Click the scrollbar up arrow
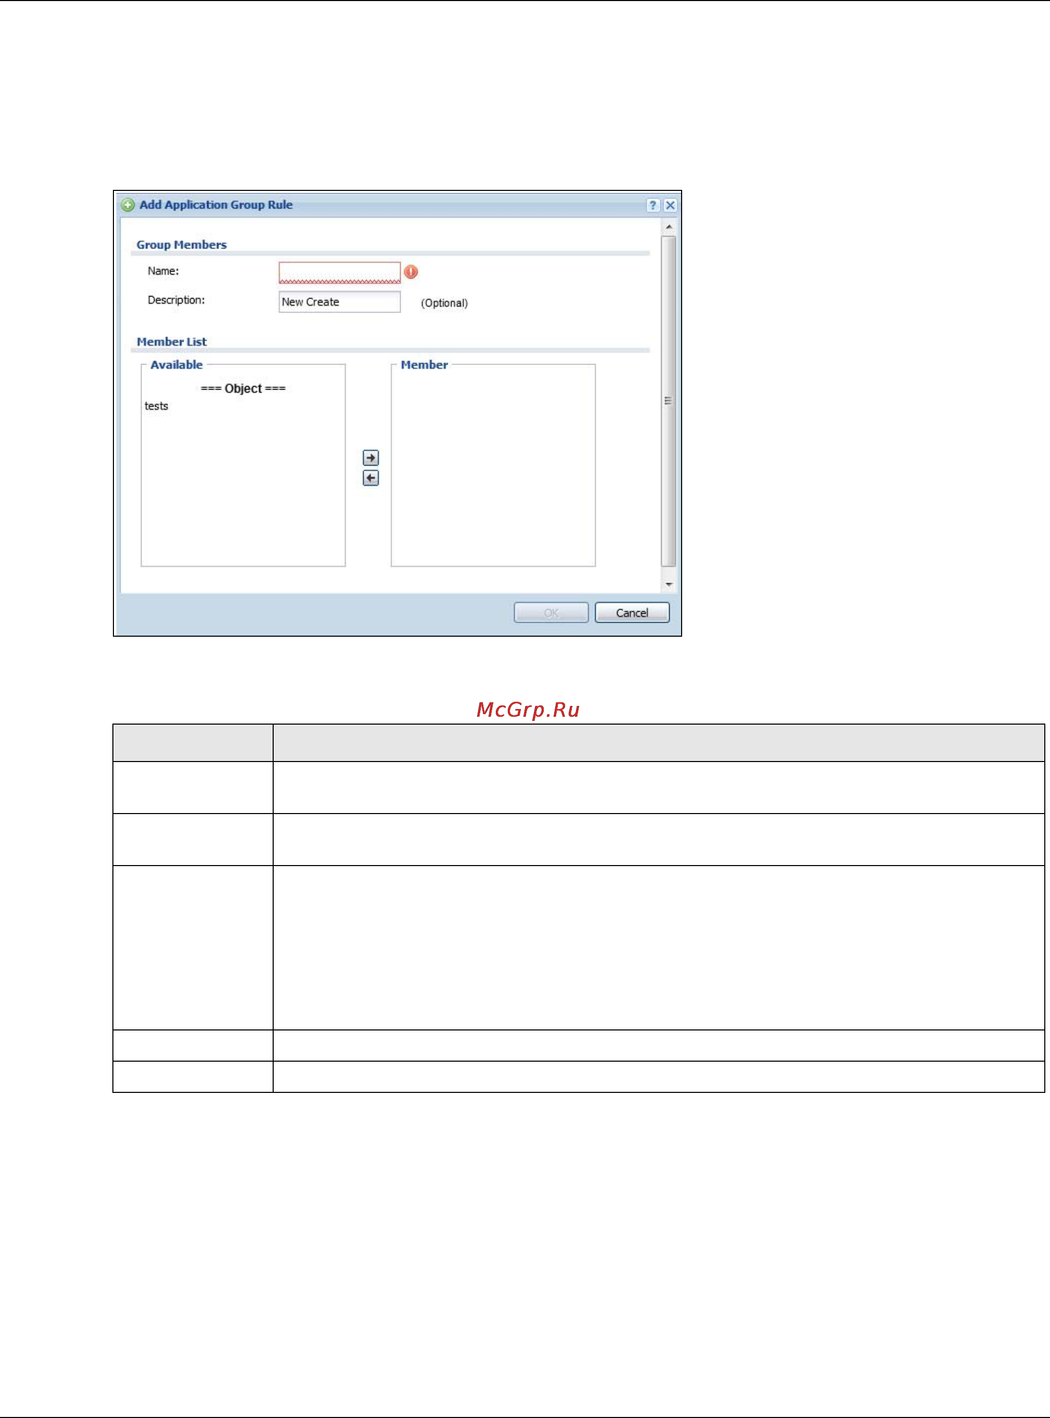The height and width of the screenshot is (1418, 1050). [669, 227]
